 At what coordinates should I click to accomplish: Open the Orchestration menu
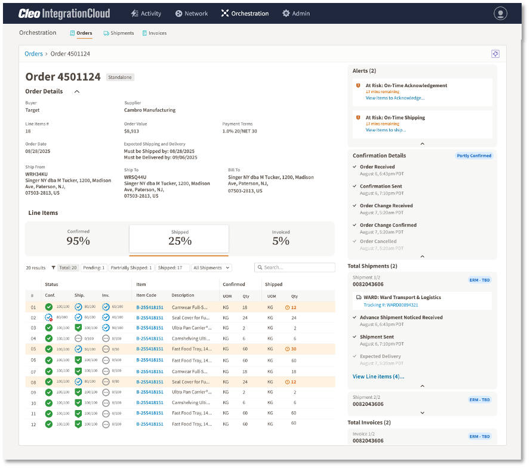[245, 14]
